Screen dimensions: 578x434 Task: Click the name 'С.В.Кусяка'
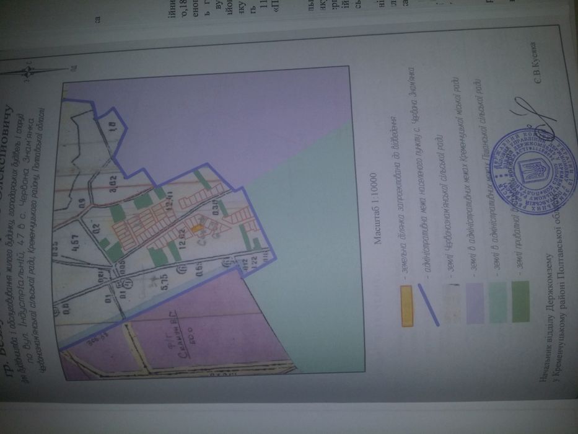click(x=535, y=63)
